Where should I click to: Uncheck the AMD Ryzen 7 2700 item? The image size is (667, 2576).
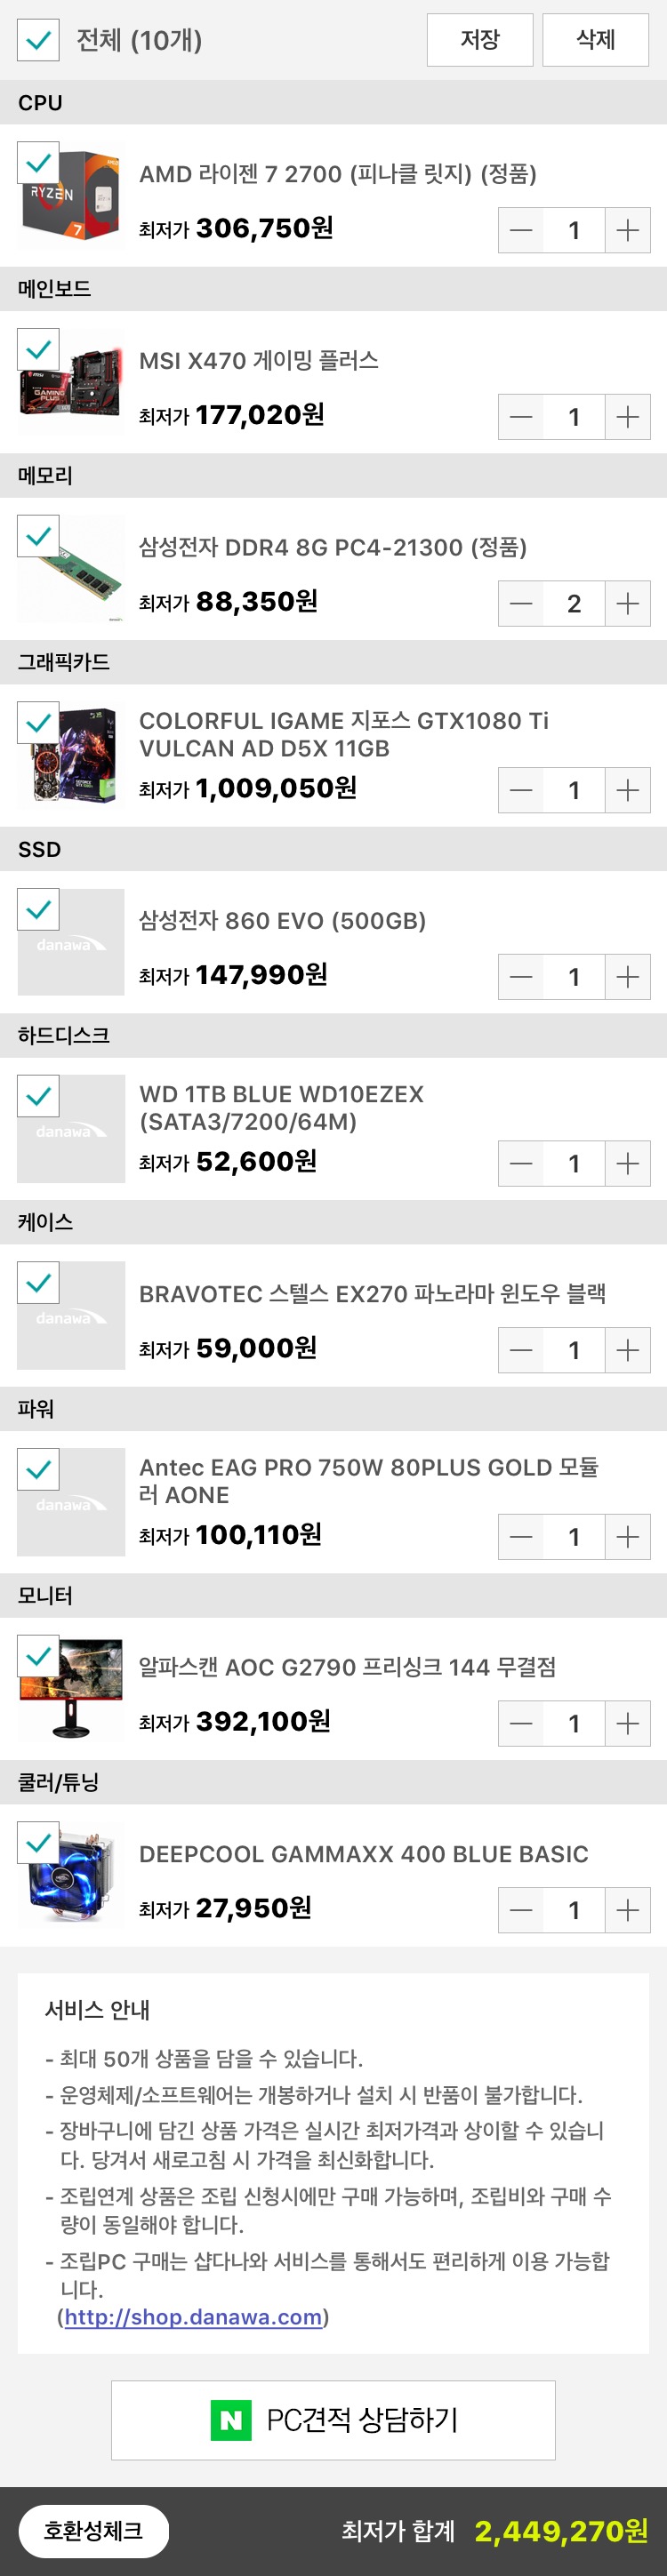click(x=38, y=163)
